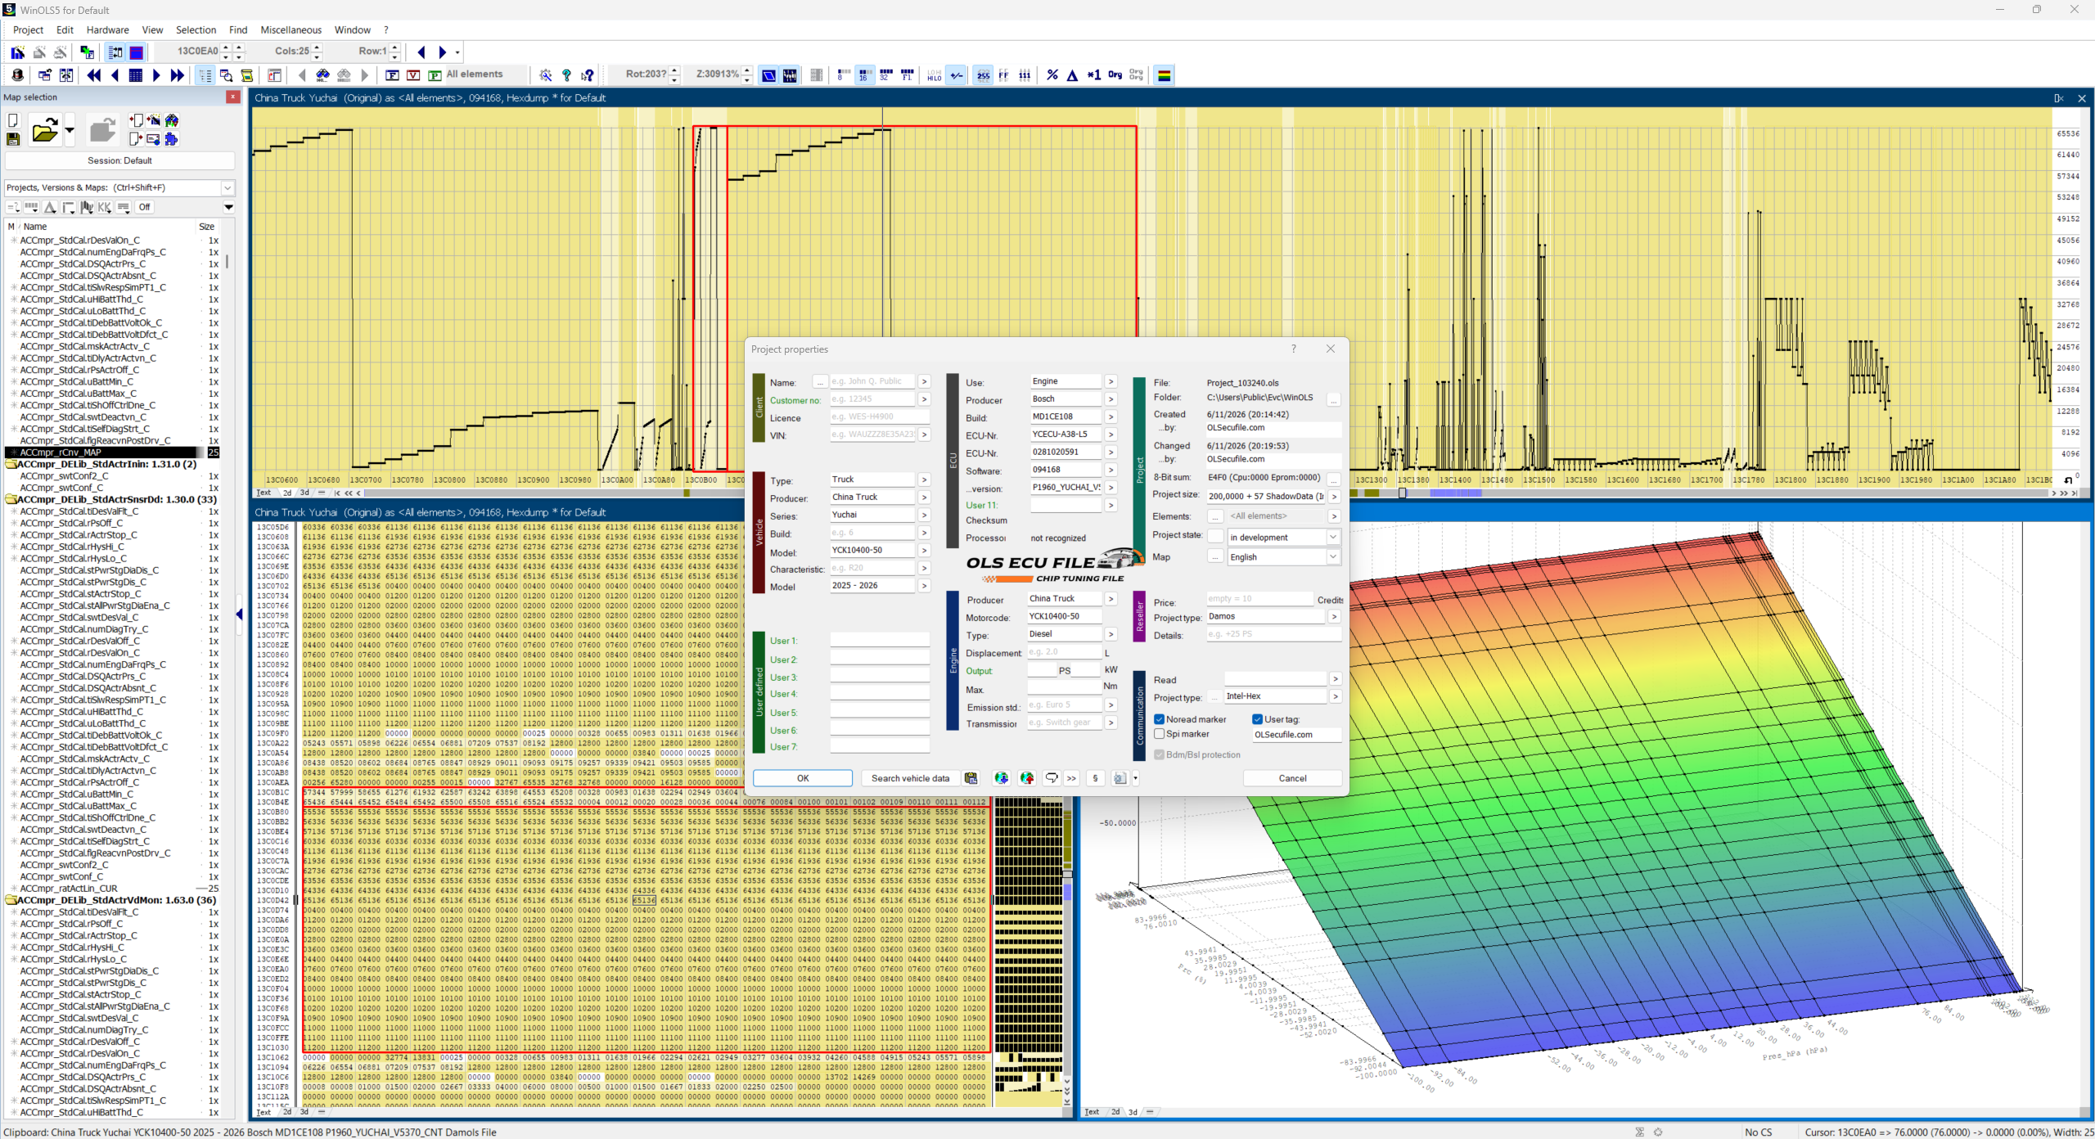Screen dimensions: 2095x1139
Task: Click the HiLo byte order icon
Action: pyautogui.click(x=935, y=75)
